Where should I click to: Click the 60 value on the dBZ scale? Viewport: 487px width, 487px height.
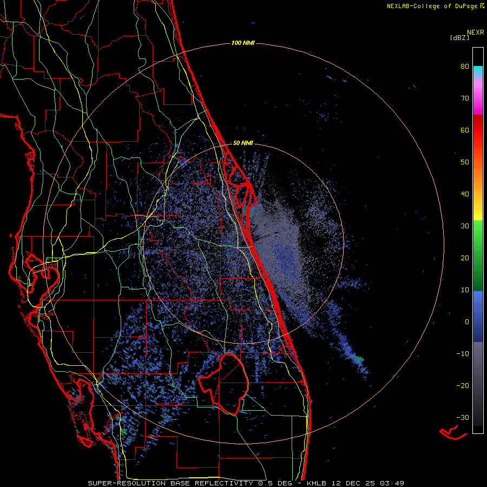[465, 130]
